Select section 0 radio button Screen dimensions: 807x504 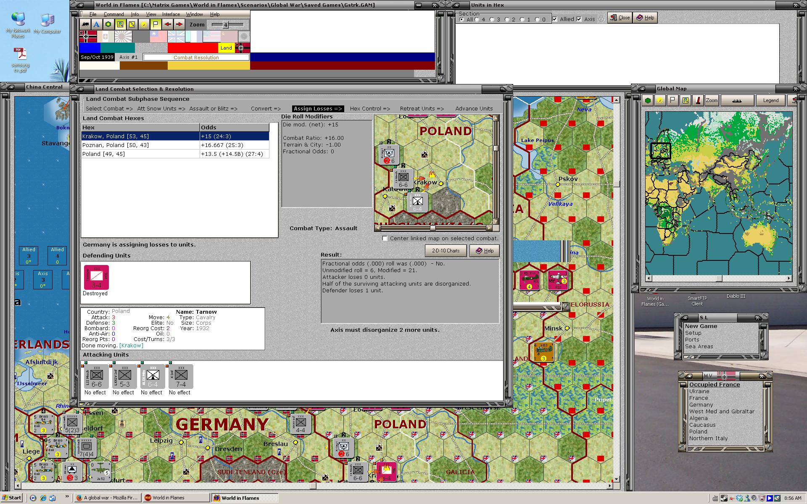click(x=537, y=19)
